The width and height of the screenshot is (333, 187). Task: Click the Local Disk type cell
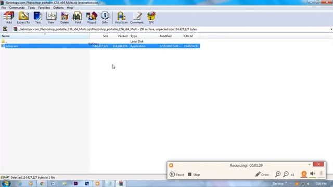[x=137, y=42]
